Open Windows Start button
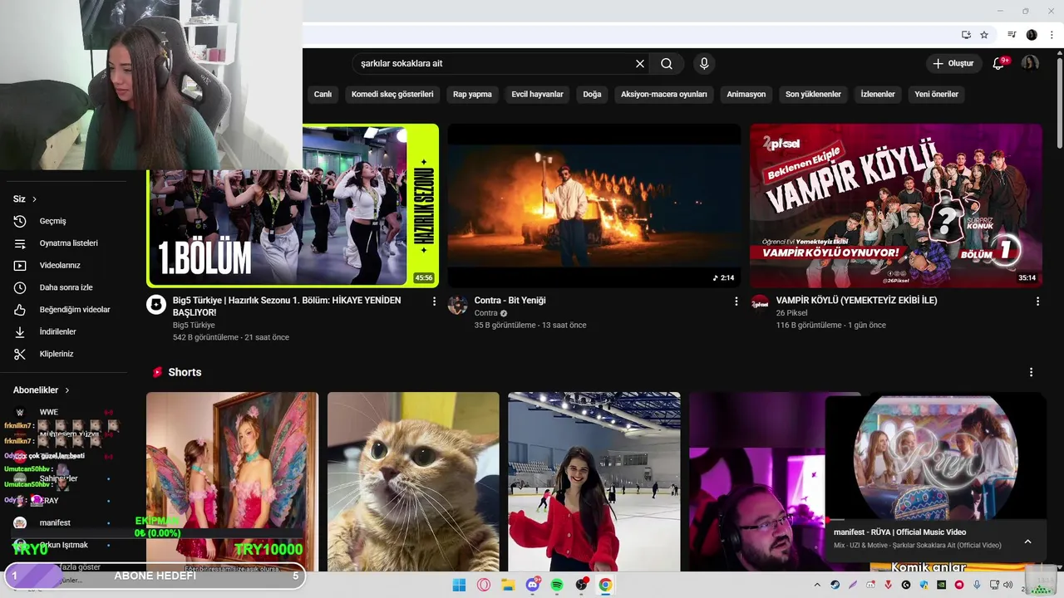 click(x=459, y=585)
